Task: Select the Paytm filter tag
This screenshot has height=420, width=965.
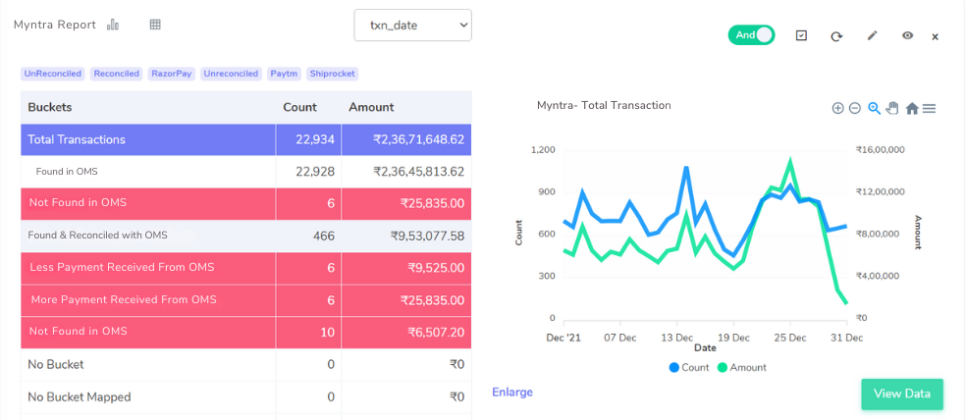Action: pos(285,74)
